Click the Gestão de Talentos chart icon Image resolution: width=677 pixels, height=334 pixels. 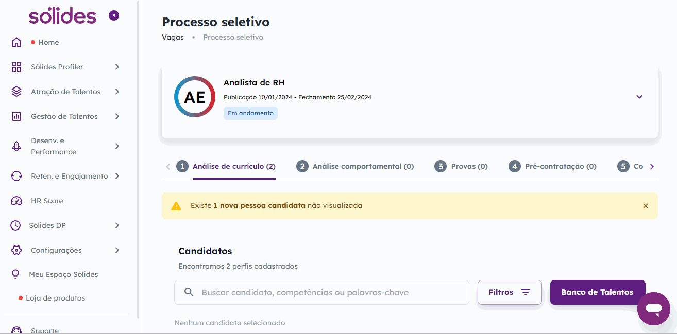[x=16, y=116]
